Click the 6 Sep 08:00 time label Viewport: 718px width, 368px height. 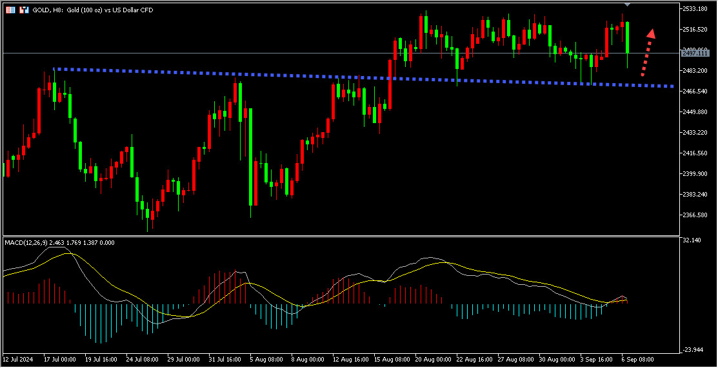(637, 360)
